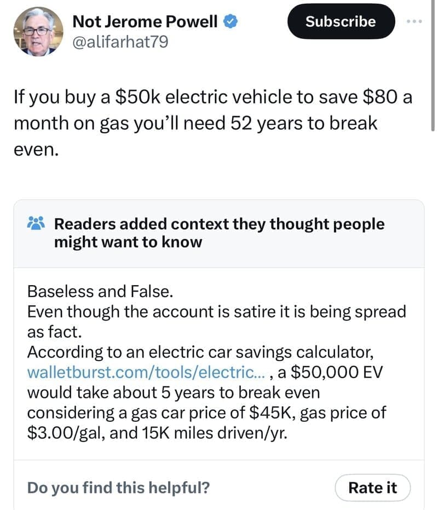The width and height of the screenshot is (438, 510).
Task: Click the "Even though the account is satire" line
Action: (x=216, y=311)
